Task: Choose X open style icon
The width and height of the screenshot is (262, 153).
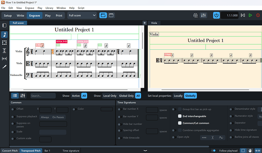Action: [213, 137]
